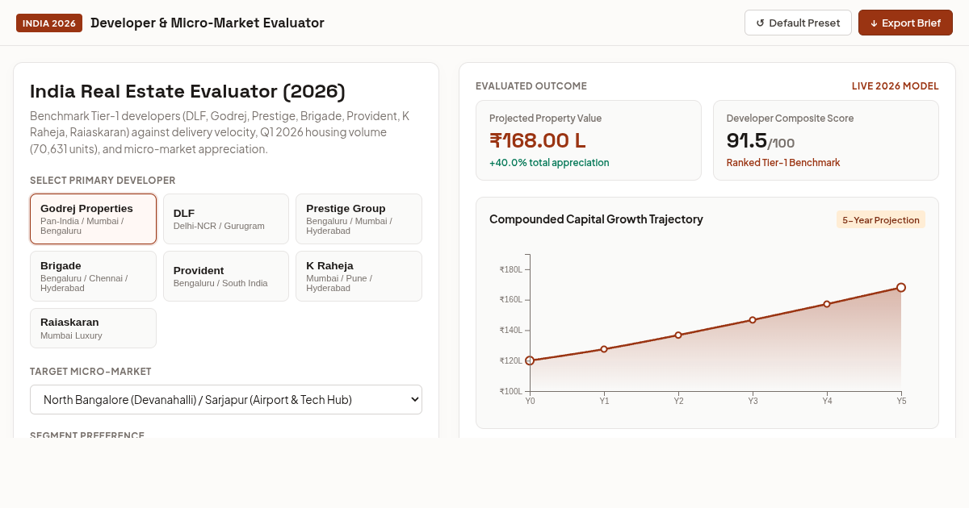Click the Developer & Micro-Market Evaluator title

pyautogui.click(x=208, y=23)
